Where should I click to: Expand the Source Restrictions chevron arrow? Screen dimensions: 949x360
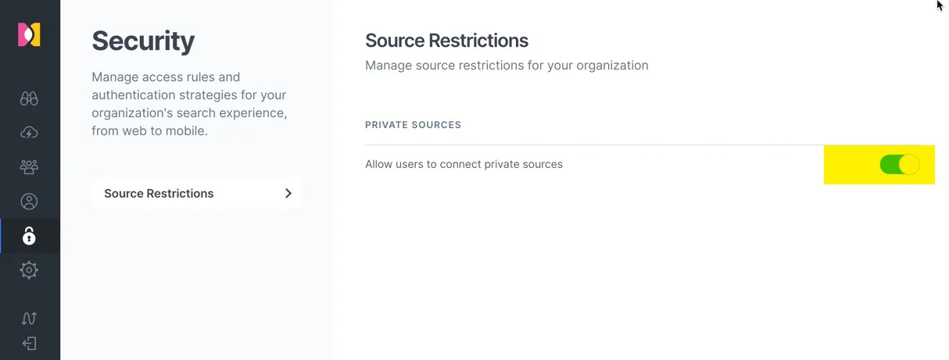click(288, 193)
